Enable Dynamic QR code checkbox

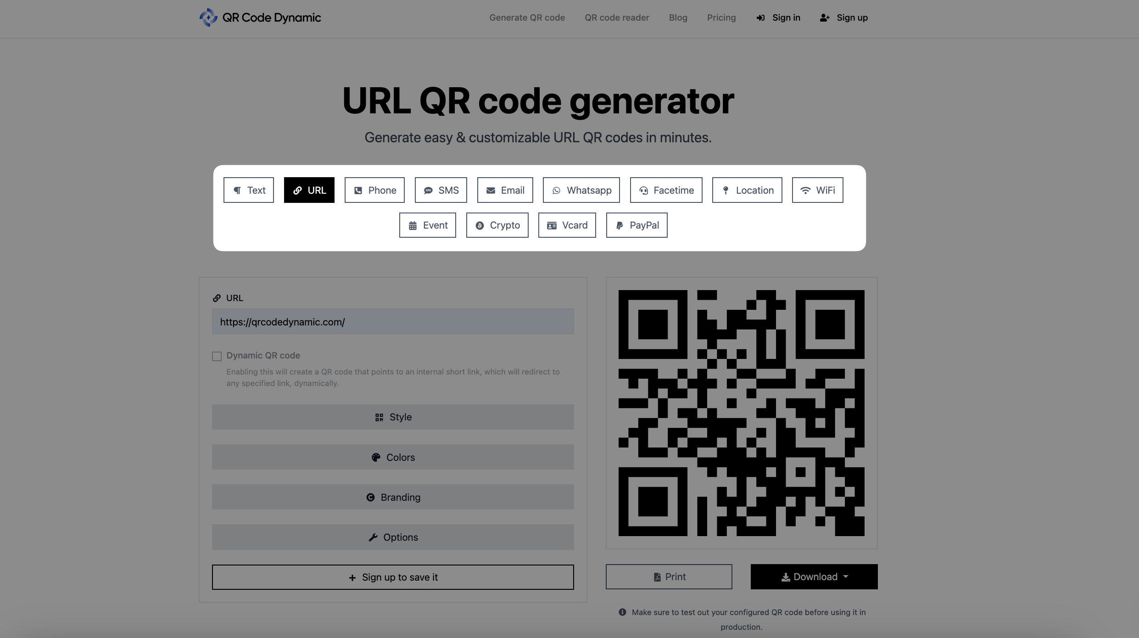[217, 355]
